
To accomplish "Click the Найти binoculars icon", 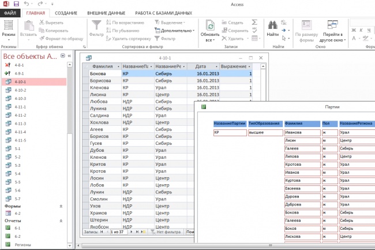I will click(273, 26).
